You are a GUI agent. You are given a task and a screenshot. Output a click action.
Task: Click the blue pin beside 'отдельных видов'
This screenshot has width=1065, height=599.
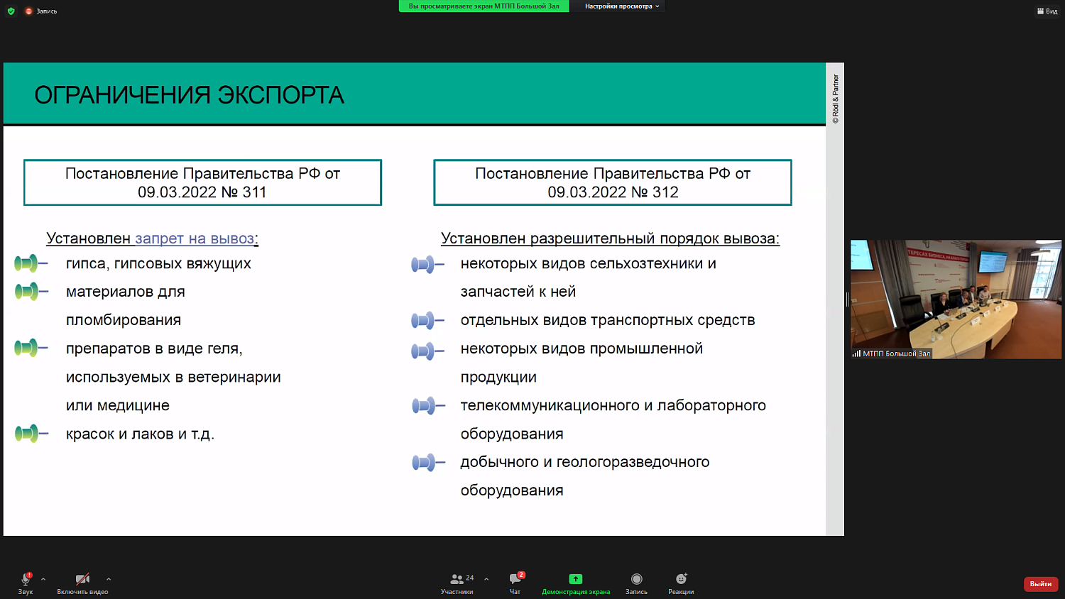pos(427,320)
